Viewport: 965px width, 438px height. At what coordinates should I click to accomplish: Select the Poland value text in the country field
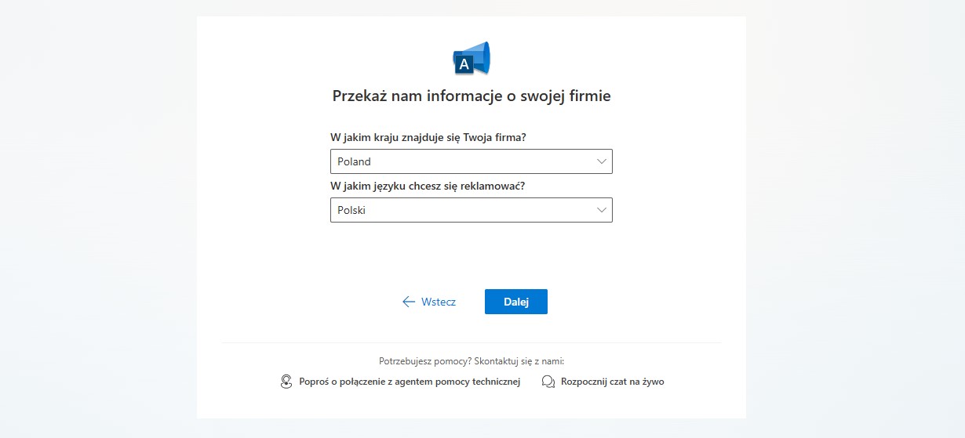click(354, 161)
